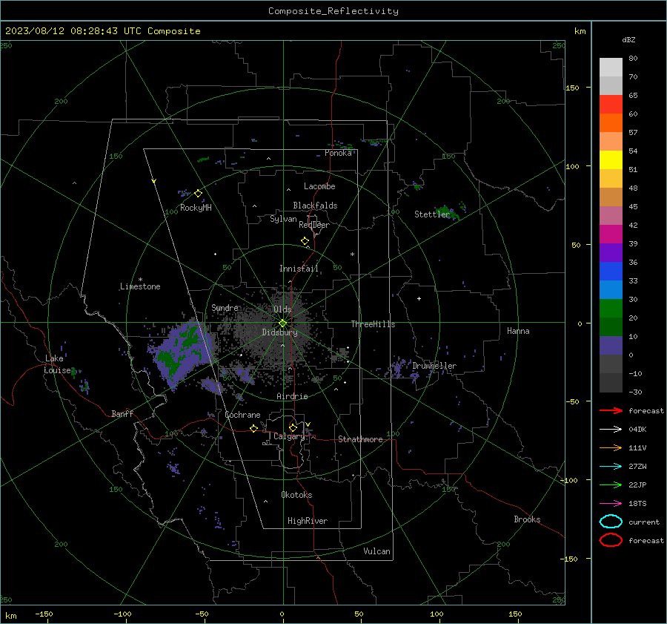Click the Innisfail city label

pos(299,269)
